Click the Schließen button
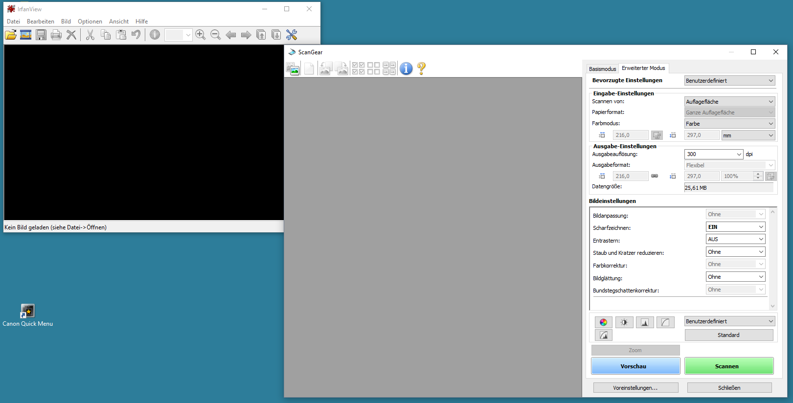793x403 pixels. [x=729, y=388]
